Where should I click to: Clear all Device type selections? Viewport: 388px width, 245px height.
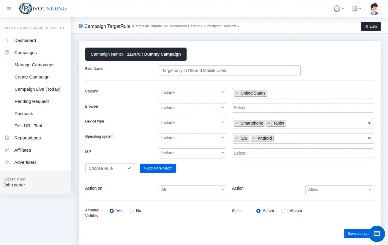pyautogui.click(x=369, y=123)
